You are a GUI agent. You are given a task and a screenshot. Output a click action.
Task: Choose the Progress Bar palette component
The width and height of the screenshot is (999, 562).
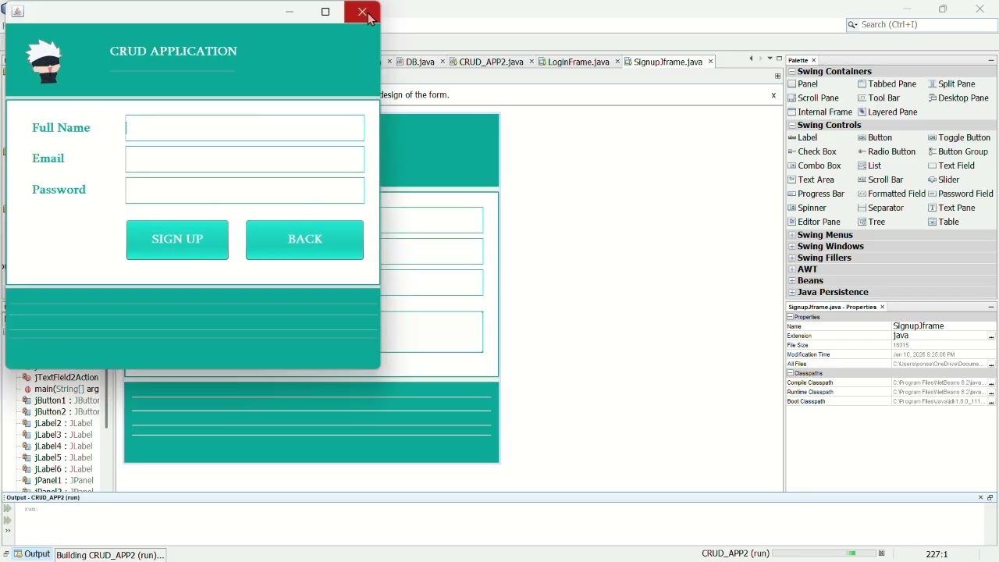click(816, 194)
